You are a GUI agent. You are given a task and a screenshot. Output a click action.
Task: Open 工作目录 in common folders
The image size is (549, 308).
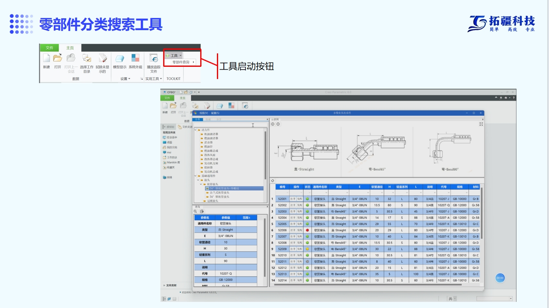(170, 157)
